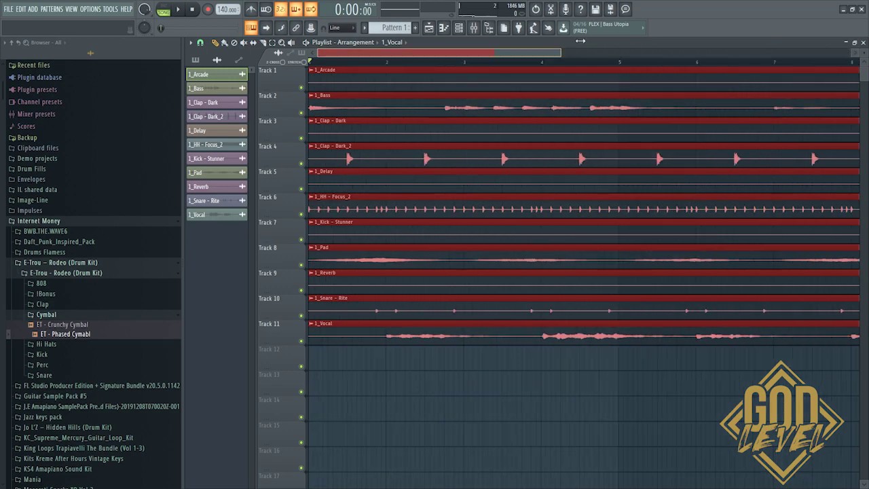Click the undo history knob icon
Image resolution: width=869 pixels, height=489 pixels.
pyautogui.click(x=536, y=10)
